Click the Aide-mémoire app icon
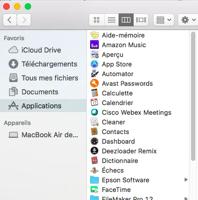The height and width of the screenshot is (200, 198). pos(94,35)
